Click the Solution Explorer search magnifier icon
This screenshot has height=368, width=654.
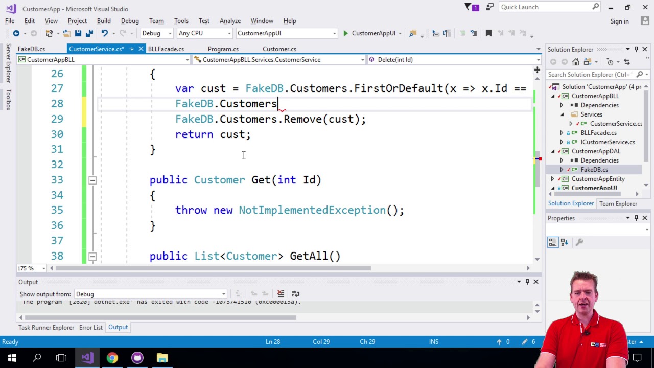pyautogui.click(x=639, y=75)
